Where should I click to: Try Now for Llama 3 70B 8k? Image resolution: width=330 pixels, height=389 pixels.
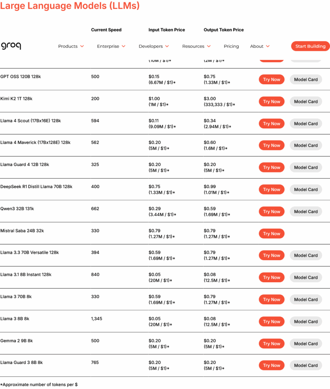[272, 300]
